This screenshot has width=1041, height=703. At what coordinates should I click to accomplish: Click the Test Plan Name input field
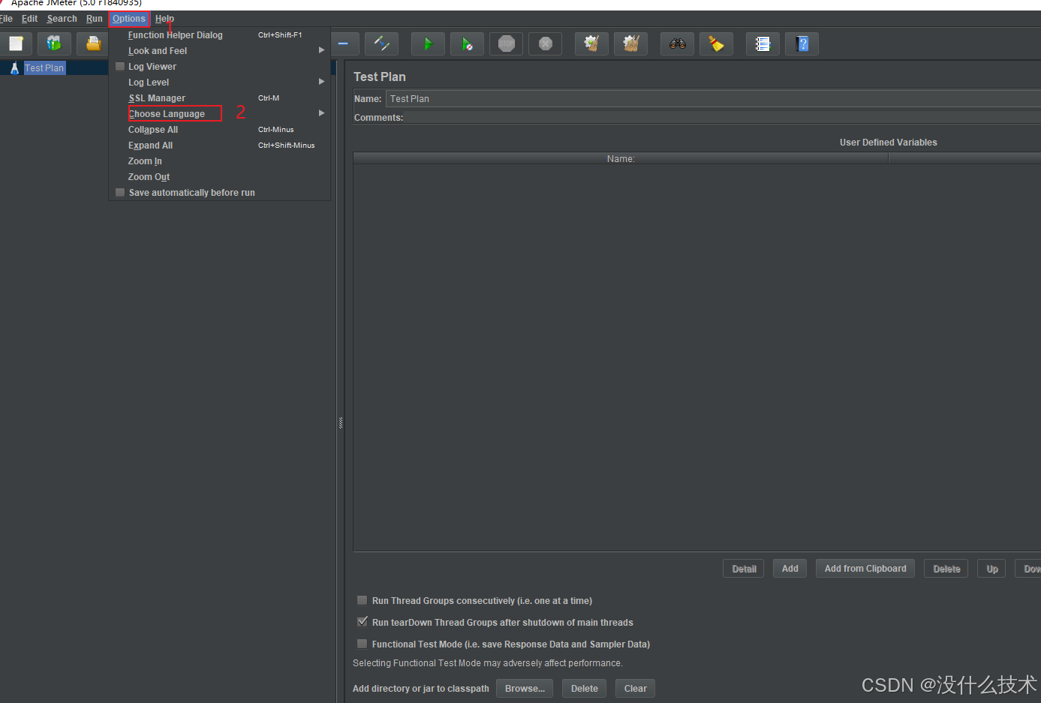pyautogui.click(x=713, y=98)
